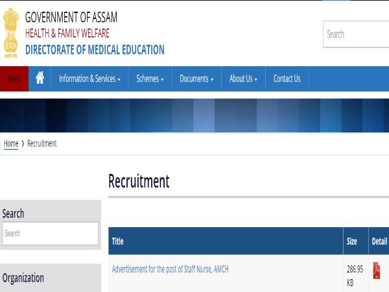The image size is (389, 292).
Task: Open Advertisement for Staff Nurse, AMCH link
Action: tap(170, 269)
